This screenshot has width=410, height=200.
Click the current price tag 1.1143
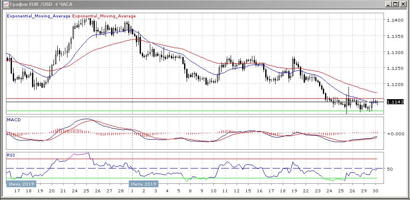(x=393, y=101)
